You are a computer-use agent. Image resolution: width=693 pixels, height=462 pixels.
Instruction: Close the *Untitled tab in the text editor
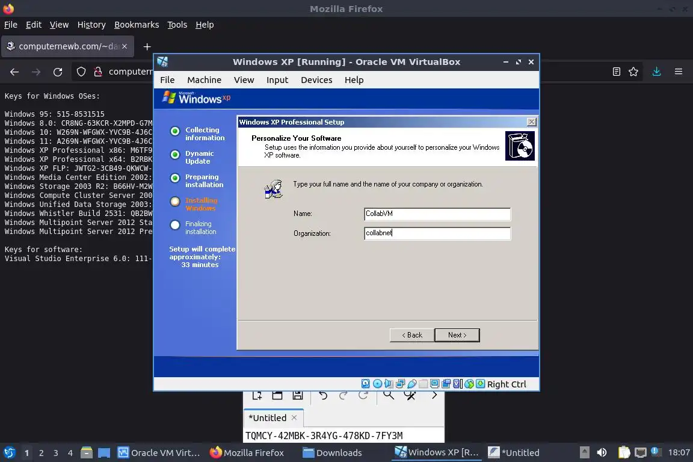pos(294,418)
